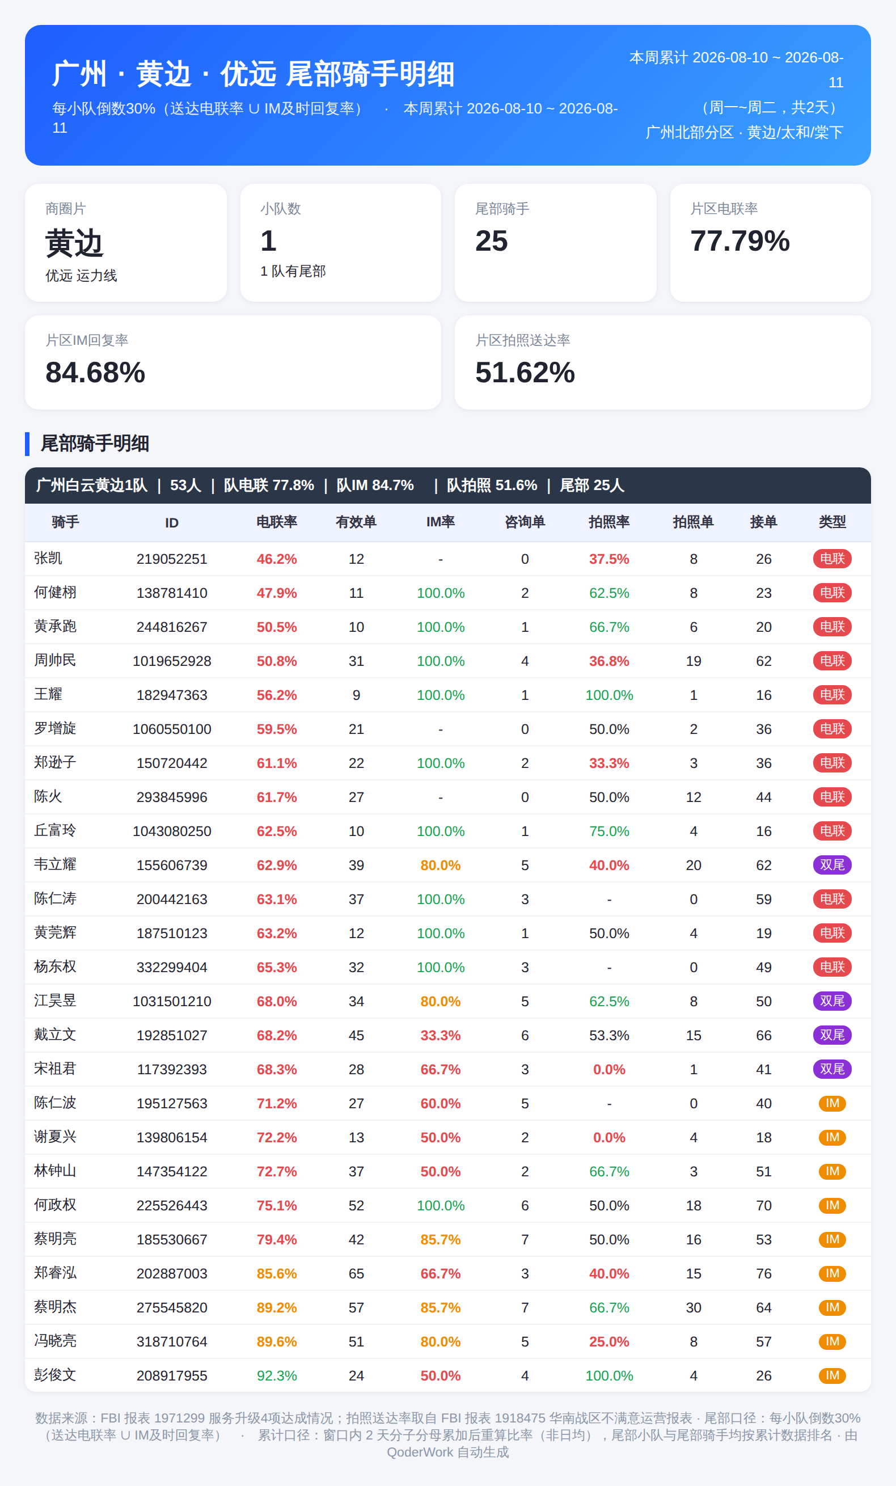Click 双尾 tag in 韦立耀 row
The image size is (896, 1486).
[832, 865]
